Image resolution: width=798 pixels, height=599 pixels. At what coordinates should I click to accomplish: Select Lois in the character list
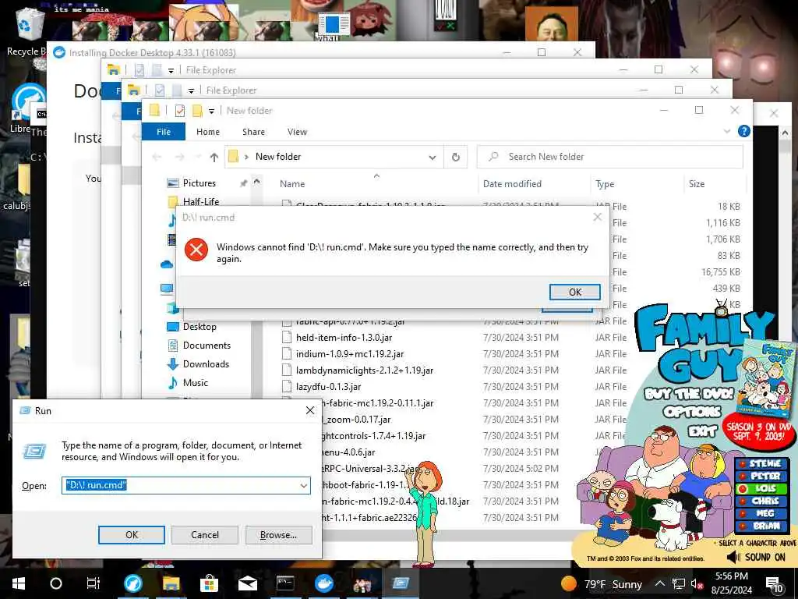pyautogui.click(x=761, y=489)
